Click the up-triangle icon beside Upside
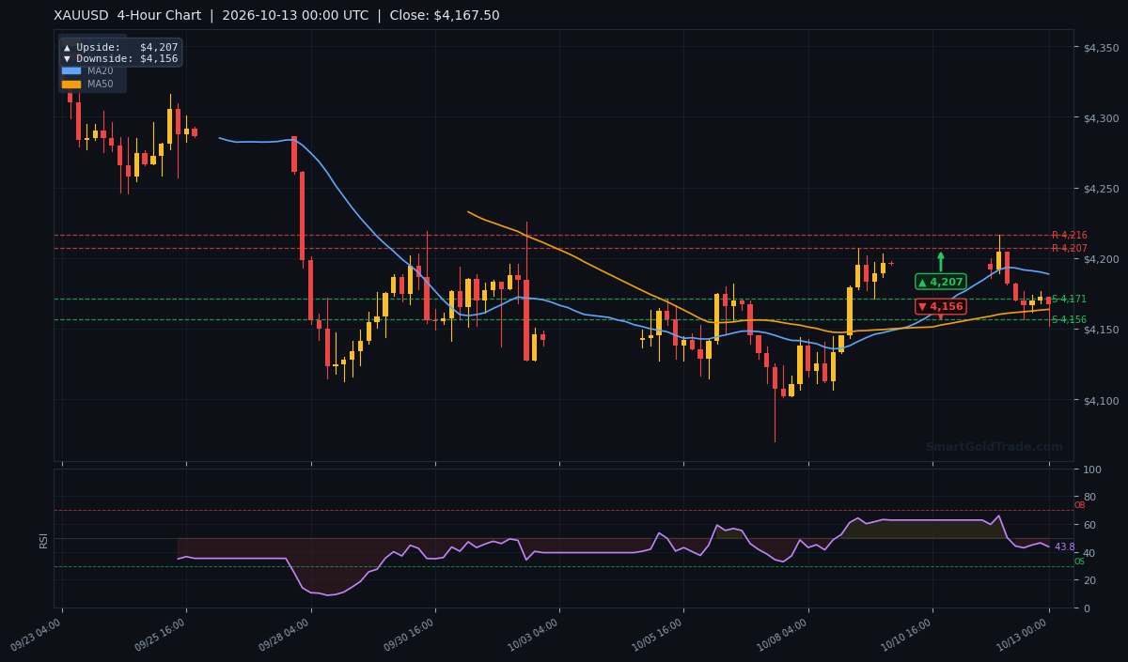1128x662 pixels. (67, 47)
